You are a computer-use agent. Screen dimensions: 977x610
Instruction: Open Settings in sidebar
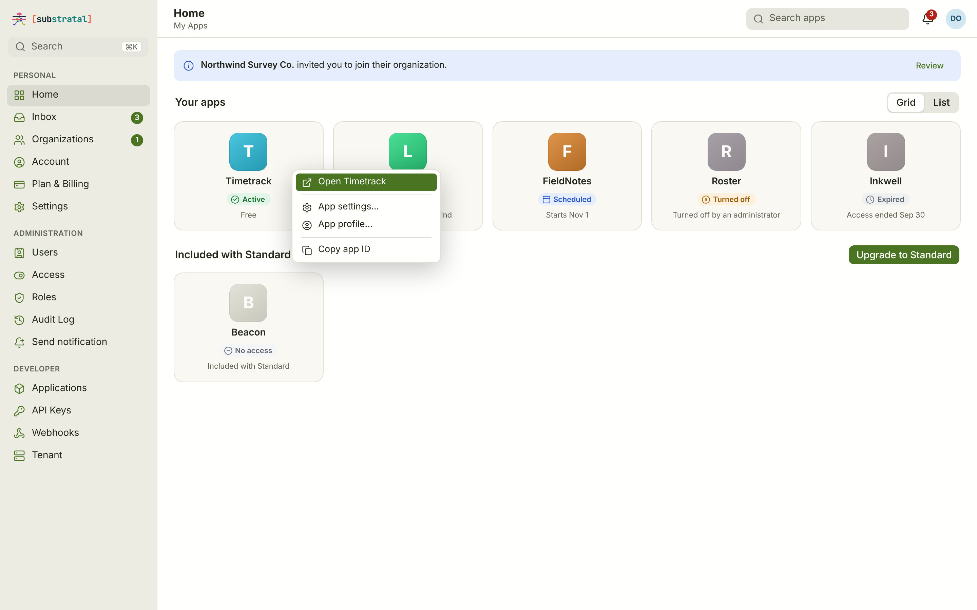(78, 207)
